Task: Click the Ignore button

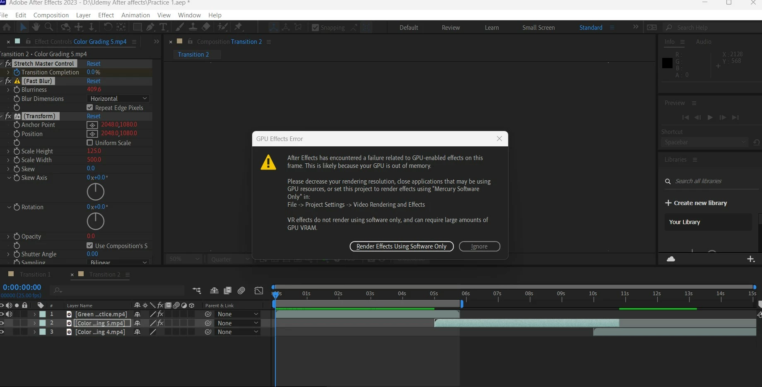Action: (x=480, y=246)
